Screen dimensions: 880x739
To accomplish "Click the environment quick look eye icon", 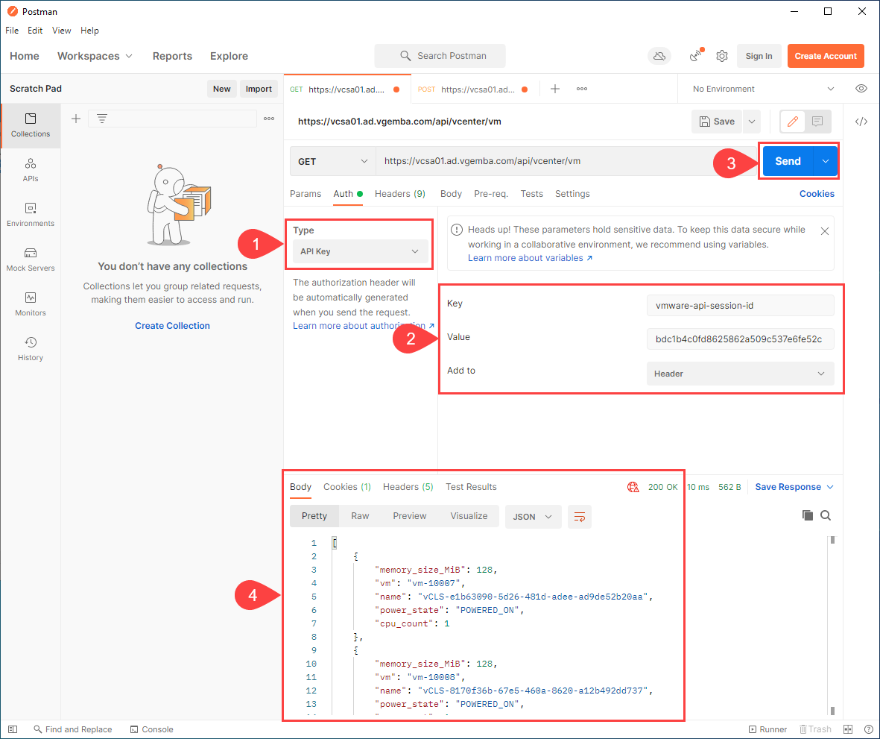I will [x=861, y=89].
